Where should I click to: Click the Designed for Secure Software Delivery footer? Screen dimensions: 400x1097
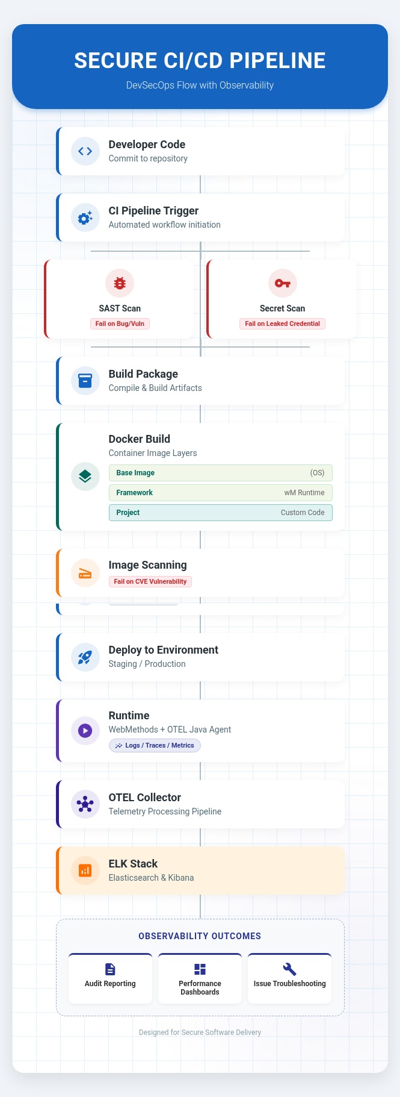200,1033
